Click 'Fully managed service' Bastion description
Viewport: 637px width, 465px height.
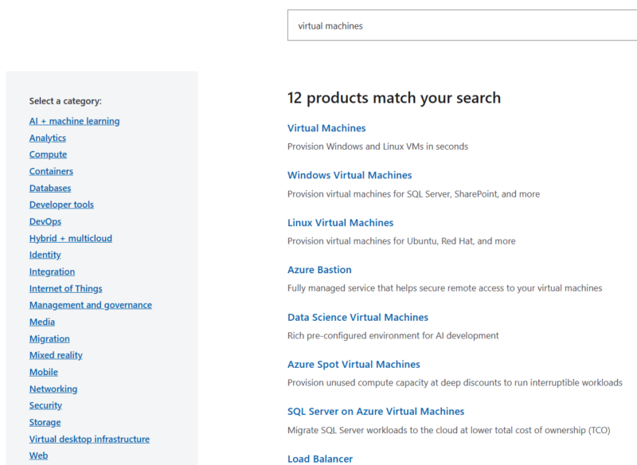click(445, 288)
